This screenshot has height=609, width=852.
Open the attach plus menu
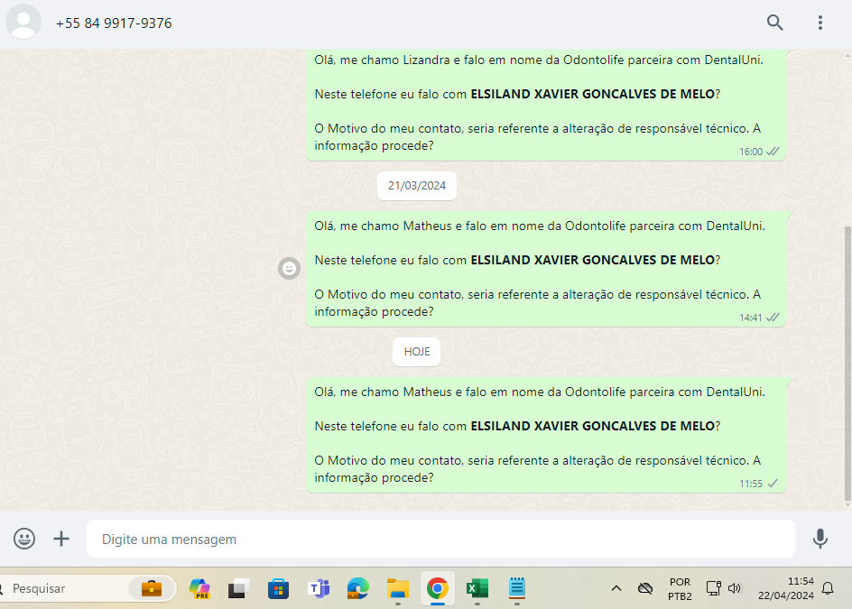pyautogui.click(x=61, y=539)
